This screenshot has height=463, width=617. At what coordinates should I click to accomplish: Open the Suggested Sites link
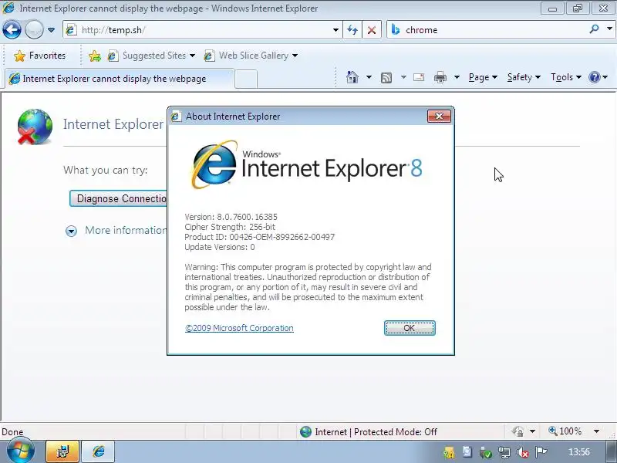152,56
